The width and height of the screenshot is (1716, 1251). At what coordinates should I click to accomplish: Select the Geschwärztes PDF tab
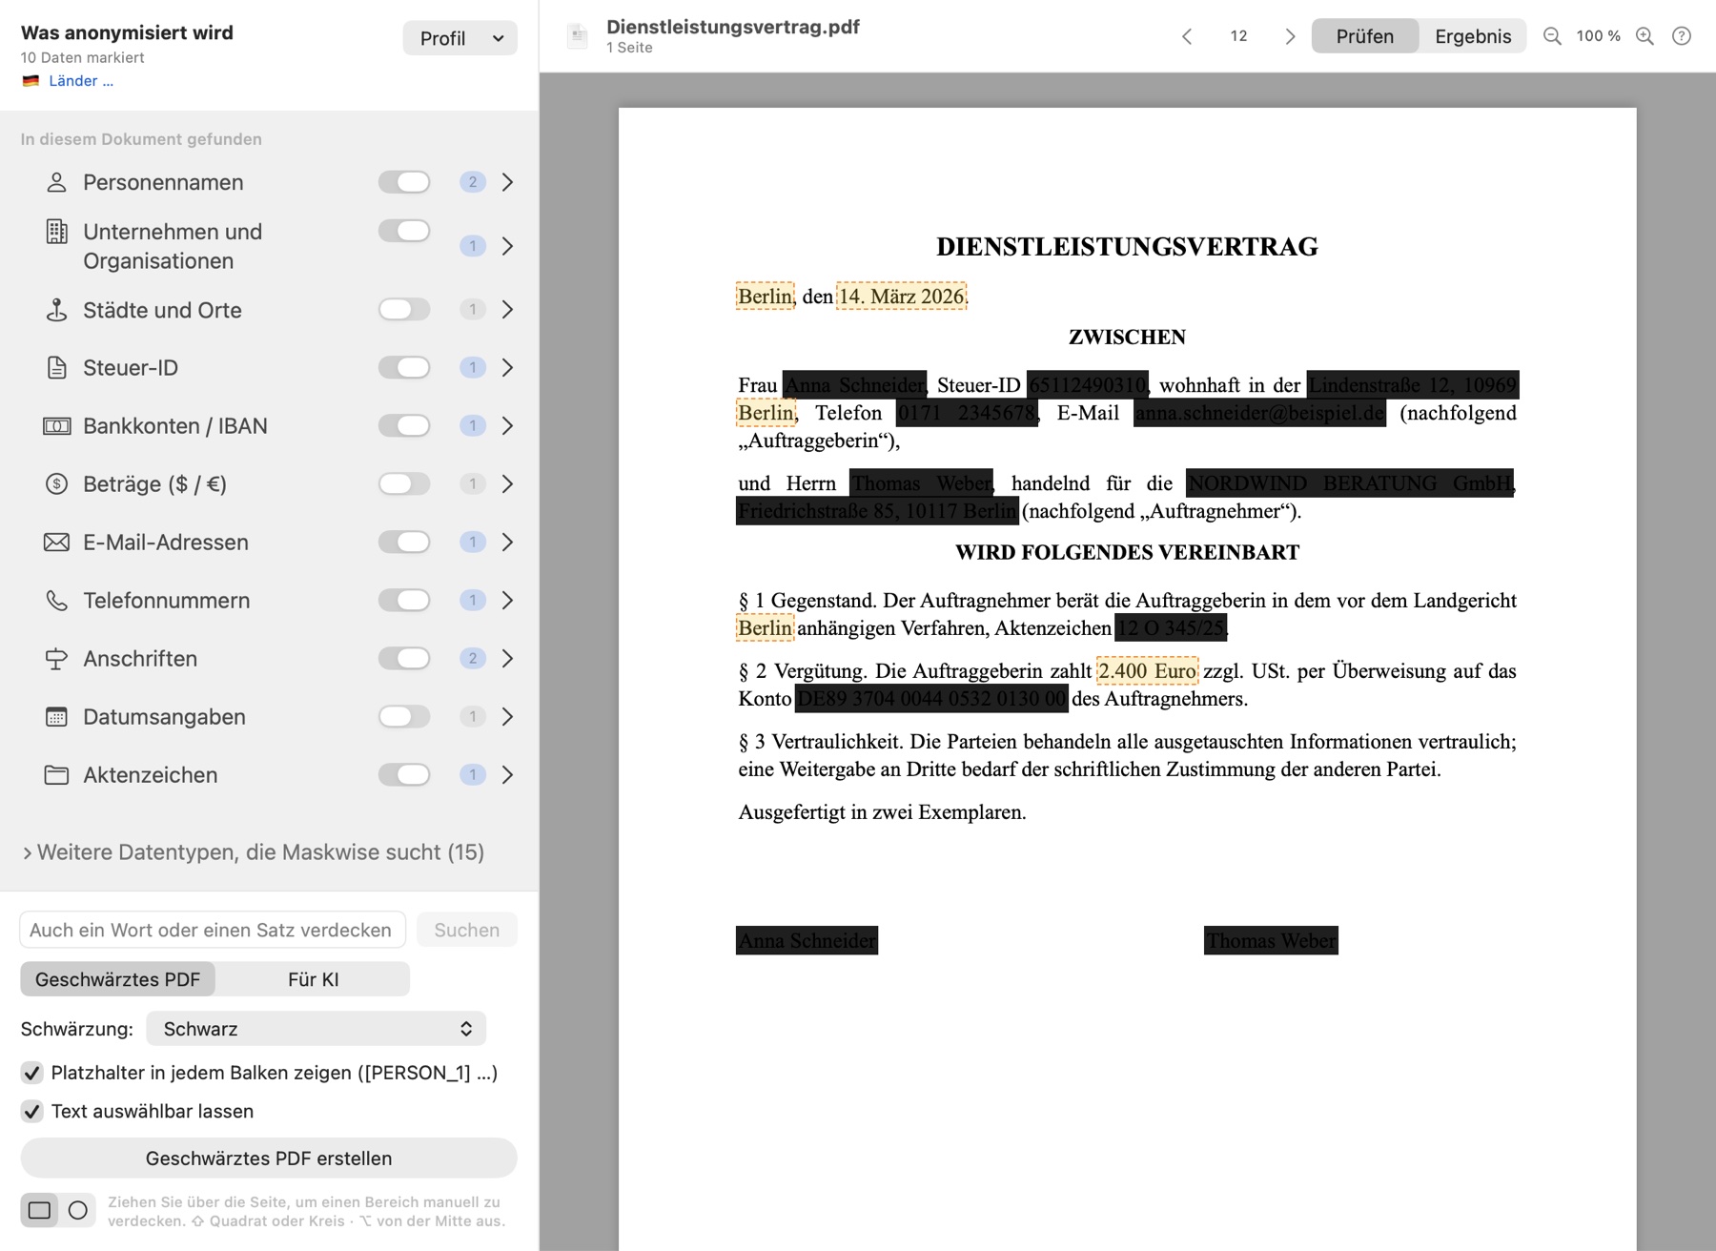click(117, 979)
